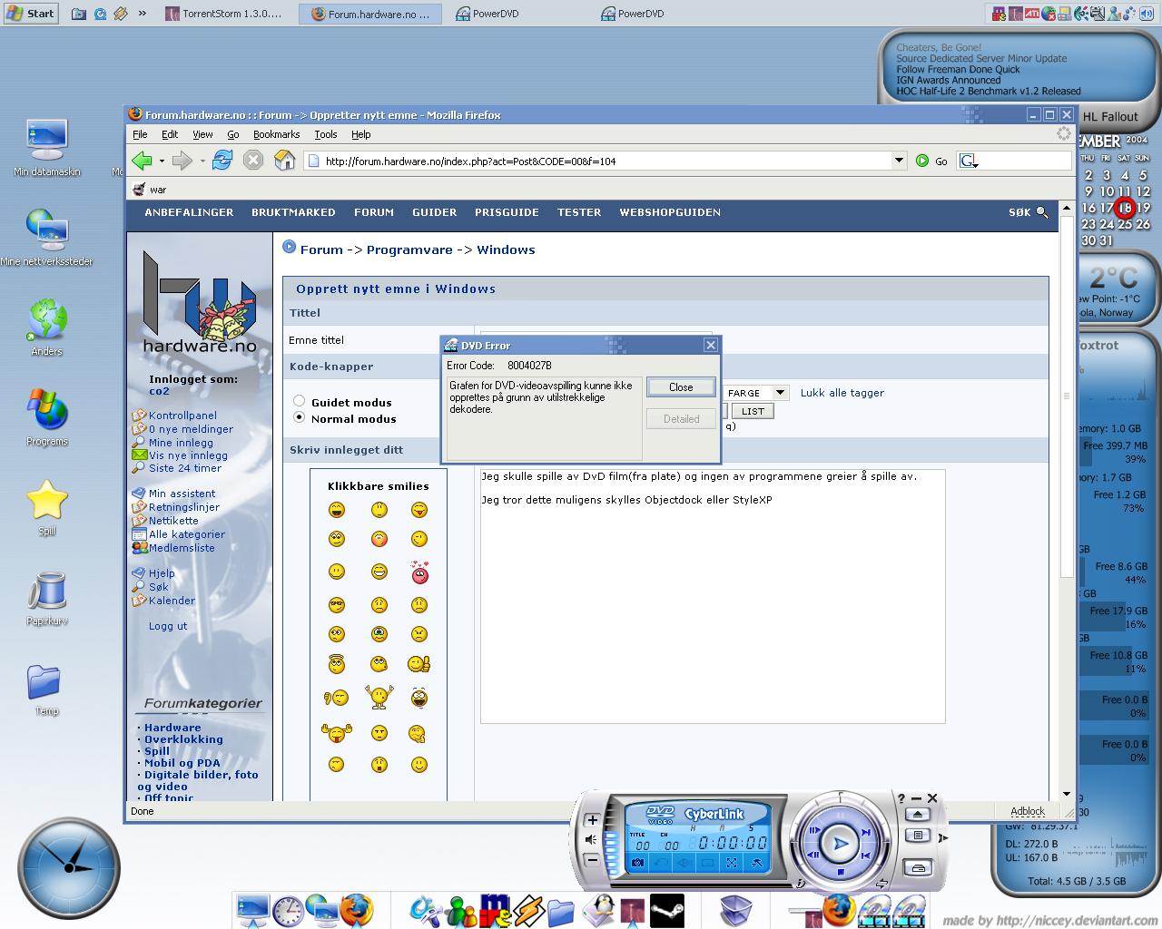Image resolution: width=1162 pixels, height=929 pixels.
Task: Eject disc with PowerDVD eject button
Action: (917, 815)
